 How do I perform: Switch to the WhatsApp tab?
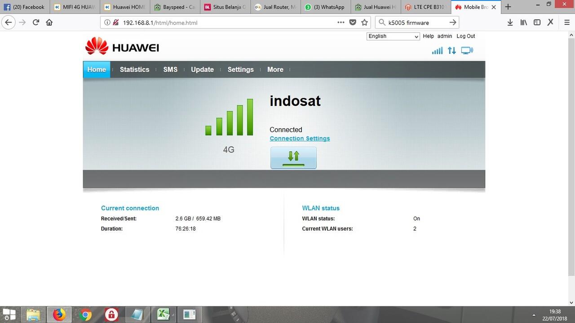326,7
